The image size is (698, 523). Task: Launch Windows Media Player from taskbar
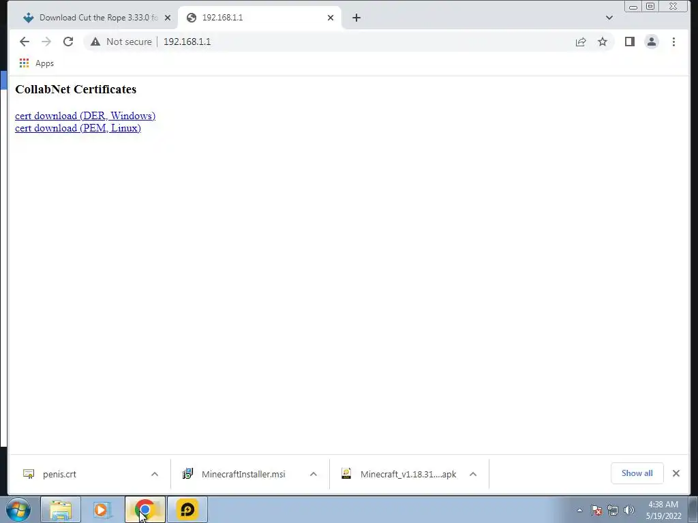click(102, 509)
